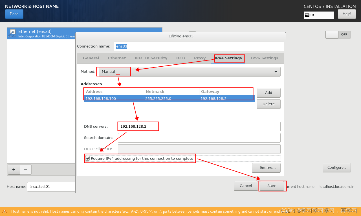Screen dimensions: 361x216
Task: Click the DNS servers input field
Action: pyautogui.click(x=199, y=127)
